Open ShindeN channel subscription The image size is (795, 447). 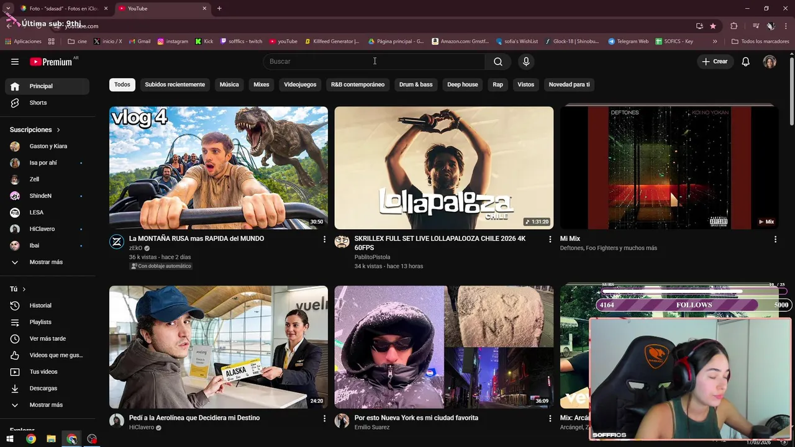(47, 196)
